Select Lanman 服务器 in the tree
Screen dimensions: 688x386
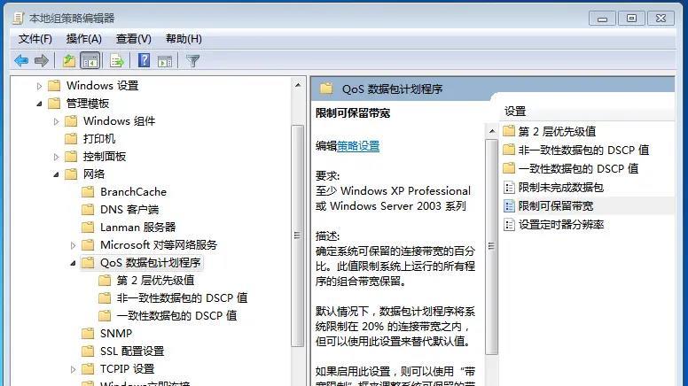137,227
